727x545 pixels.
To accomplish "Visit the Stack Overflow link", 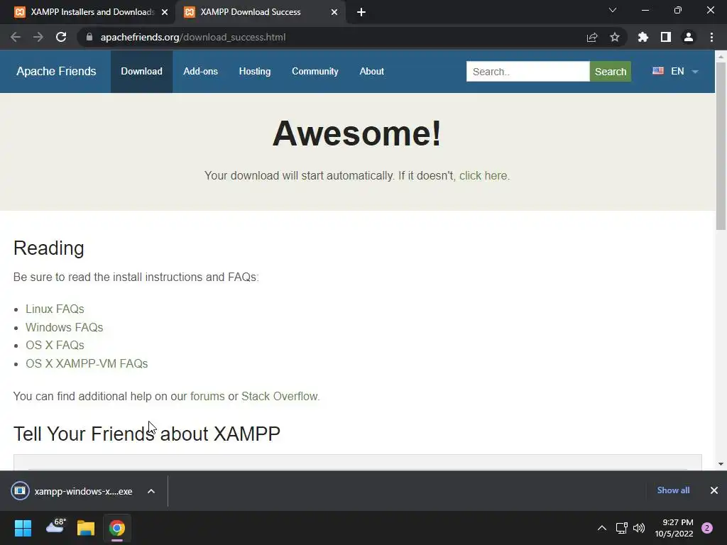I will [x=280, y=396].
